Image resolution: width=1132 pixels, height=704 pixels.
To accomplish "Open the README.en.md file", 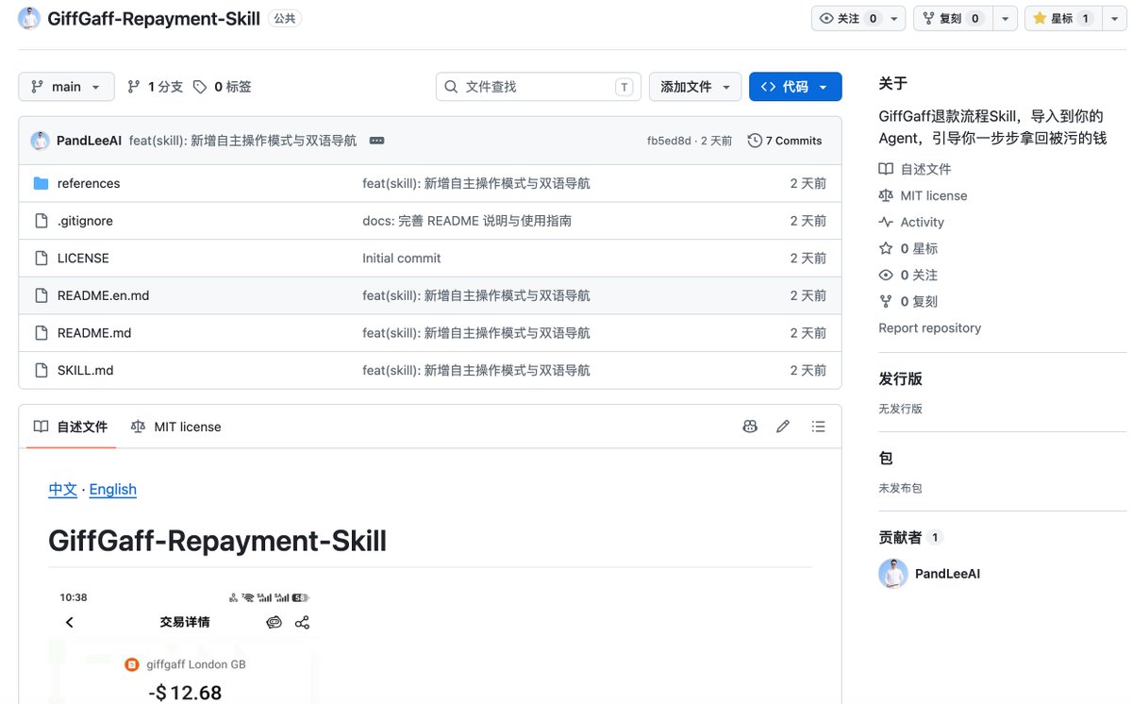I will pos(104,295).
